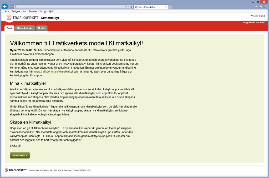Maximize the browser window

pos(258,2)
